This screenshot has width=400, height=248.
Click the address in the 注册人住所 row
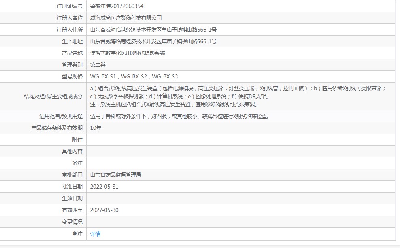153,30
